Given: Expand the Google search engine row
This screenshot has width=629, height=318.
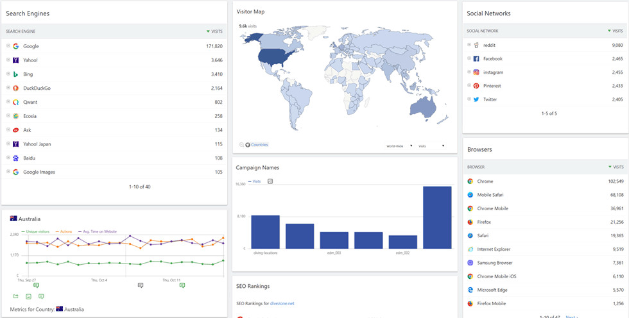Looking at the screenshot, I should click(x=8, y=46).
